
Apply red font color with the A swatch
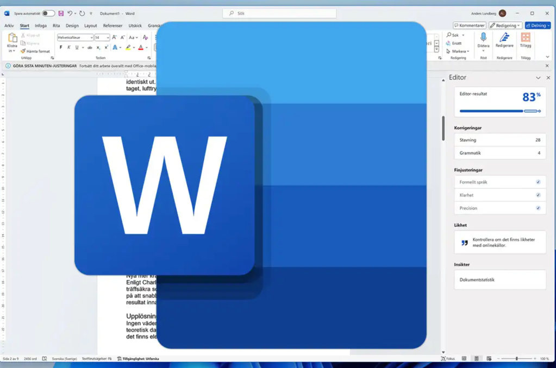pos(141,47)
